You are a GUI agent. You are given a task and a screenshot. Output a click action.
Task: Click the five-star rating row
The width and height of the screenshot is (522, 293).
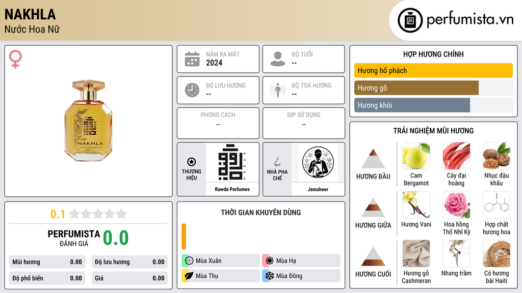pyautogui.click(x=98, y=214)
